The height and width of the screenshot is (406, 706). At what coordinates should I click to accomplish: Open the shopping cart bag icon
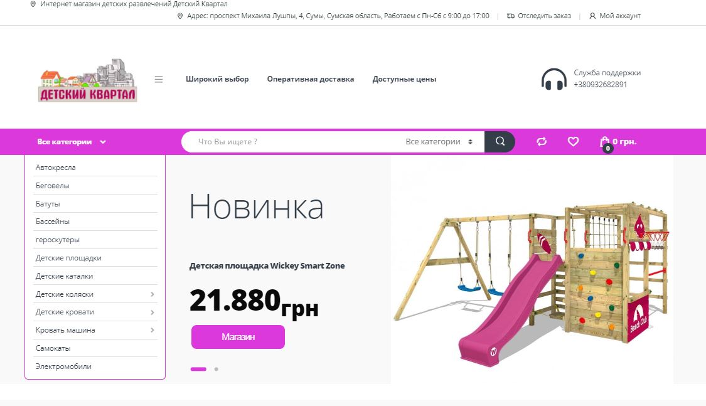[x=605, y=143]
